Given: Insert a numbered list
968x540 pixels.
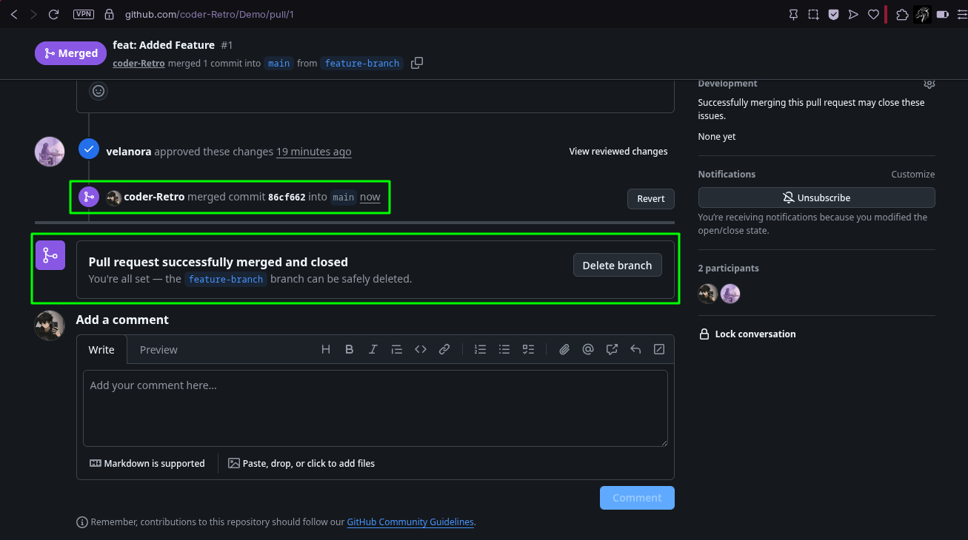Looking at the screenshot, I should pos(481,350).
